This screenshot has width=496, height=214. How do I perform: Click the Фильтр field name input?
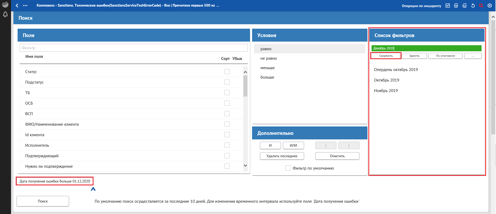pyautogui.click(x=134, y=48)
